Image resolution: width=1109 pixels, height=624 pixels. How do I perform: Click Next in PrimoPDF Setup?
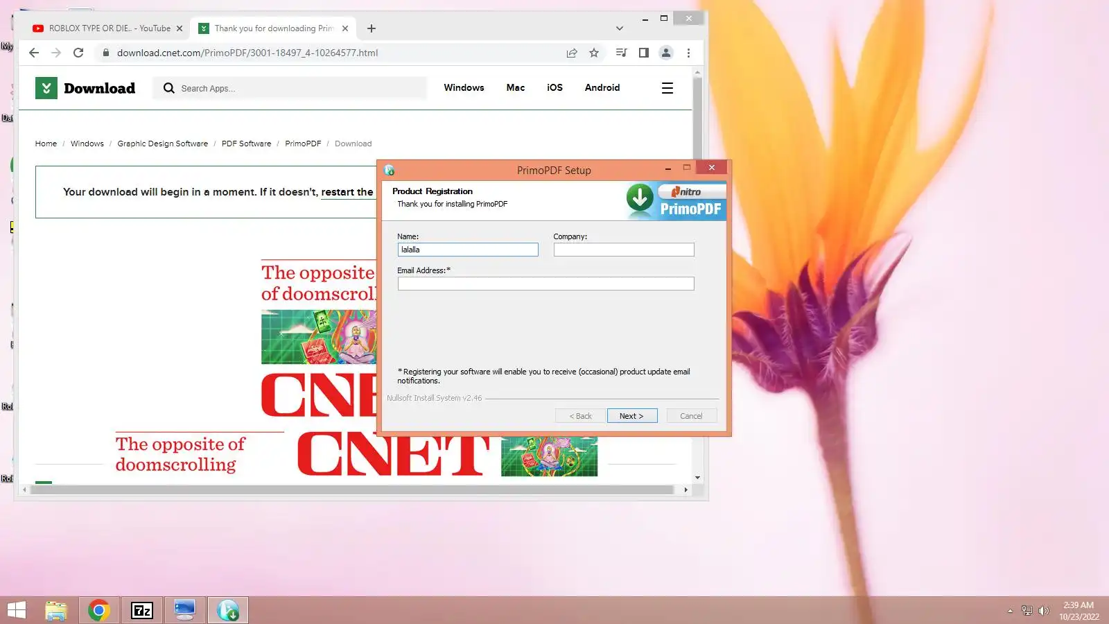click(x=632, y=416)
